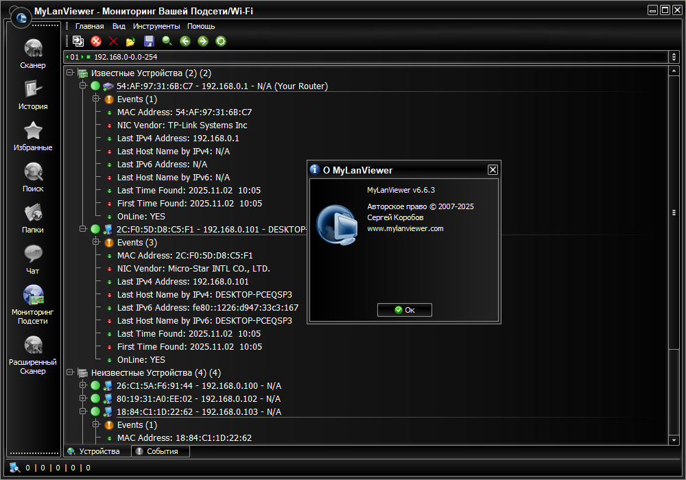Open the Поиск sidebar tool
Viewport: 686px width, 480px height.
[33, 177]
